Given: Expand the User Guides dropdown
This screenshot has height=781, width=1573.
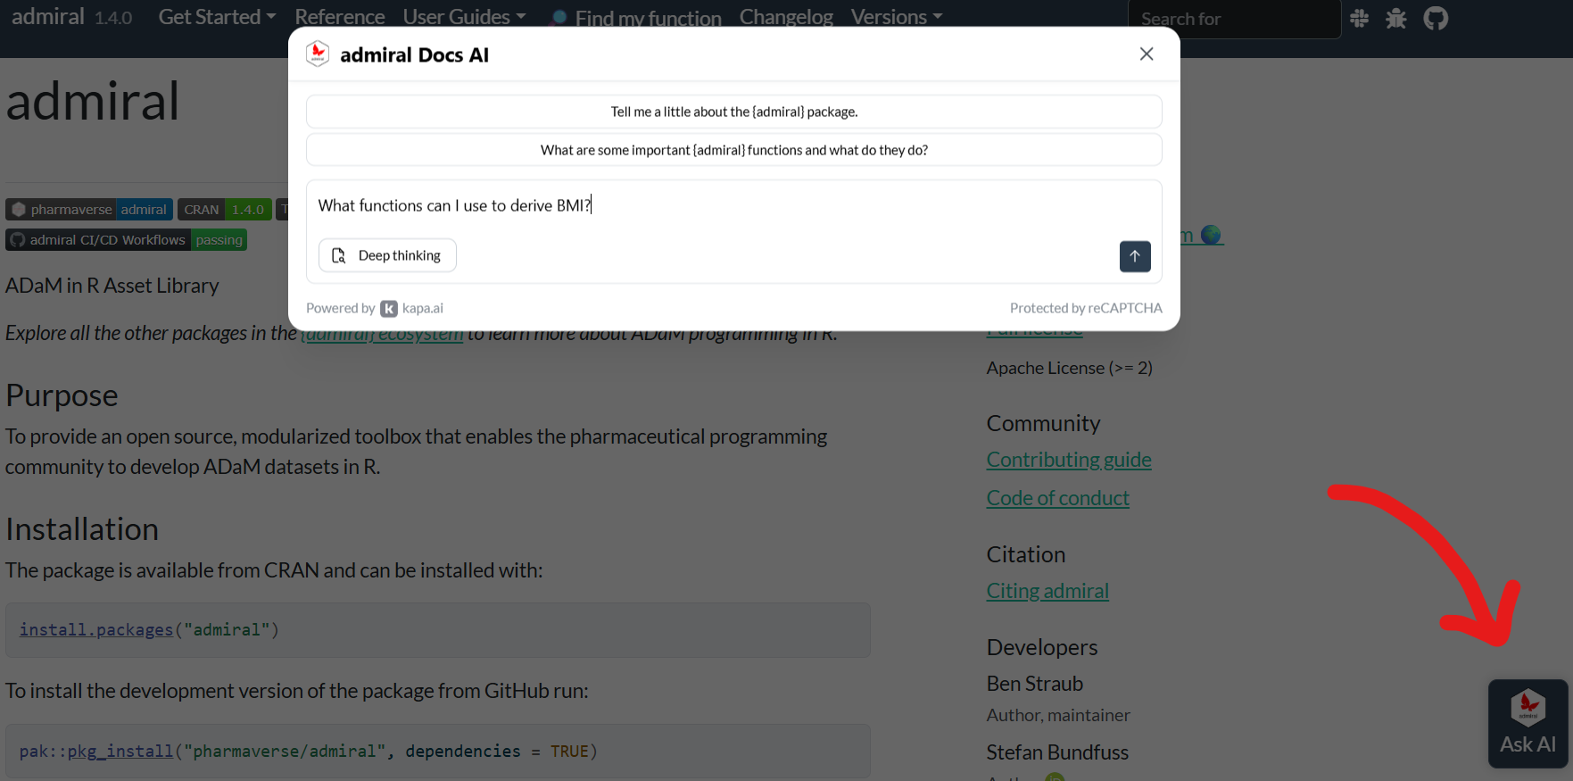Looking at the screenshot, I should (x=464, y=17).
